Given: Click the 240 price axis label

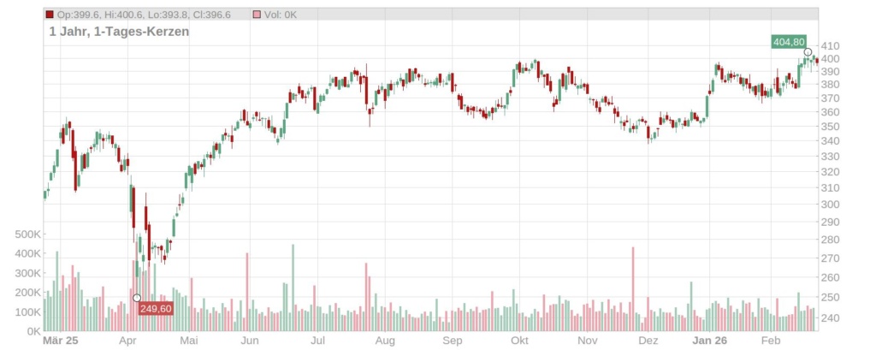Looking at the screenshot, I should coord(831,317).
